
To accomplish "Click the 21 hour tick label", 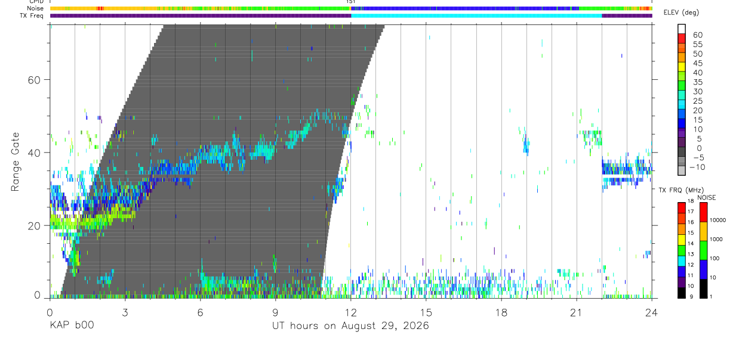I will (576, 312).
